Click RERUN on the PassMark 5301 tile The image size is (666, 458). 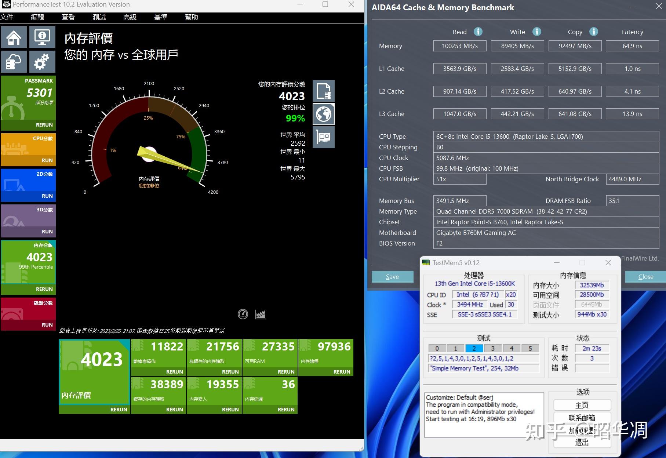tap(44, 125)
